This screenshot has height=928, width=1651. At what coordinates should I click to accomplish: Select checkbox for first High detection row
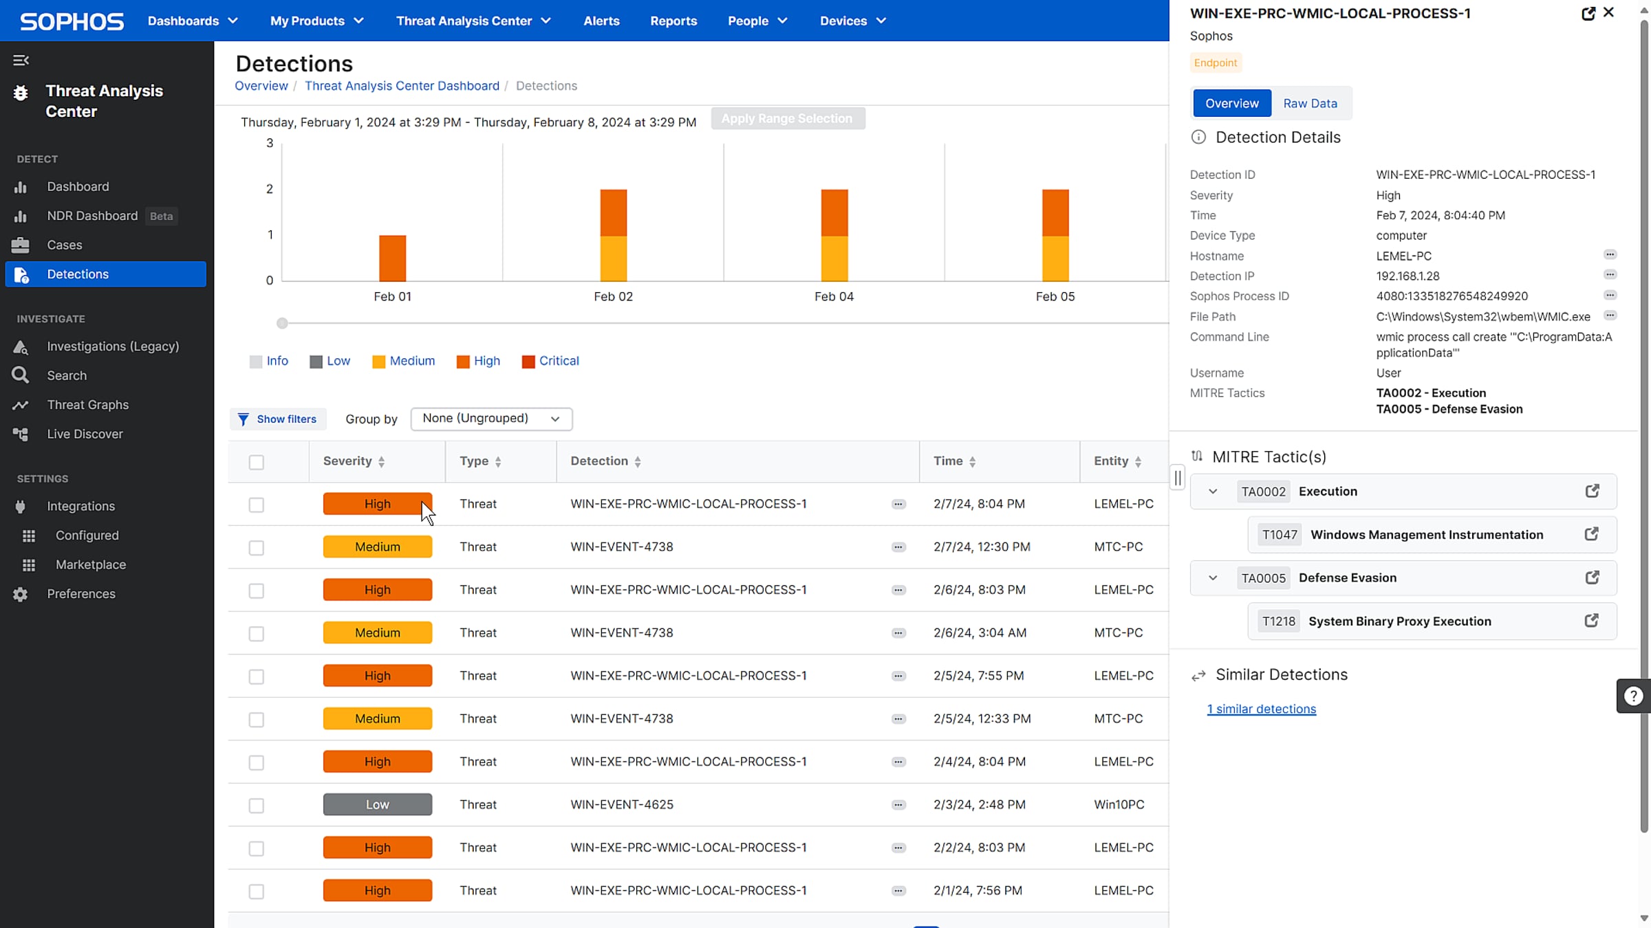click(x=257, y=505)
